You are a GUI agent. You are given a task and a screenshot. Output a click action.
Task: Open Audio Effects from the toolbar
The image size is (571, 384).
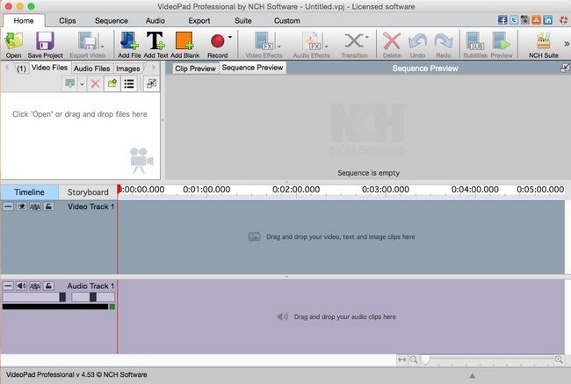[x=311, y=45]
